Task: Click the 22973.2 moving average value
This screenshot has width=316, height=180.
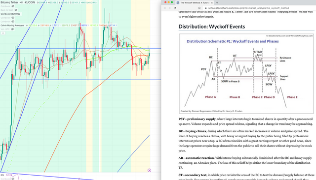Action: point(66,26)
